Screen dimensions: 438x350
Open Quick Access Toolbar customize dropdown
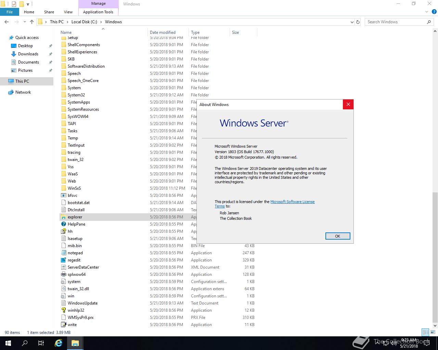(x=28, y=4)
